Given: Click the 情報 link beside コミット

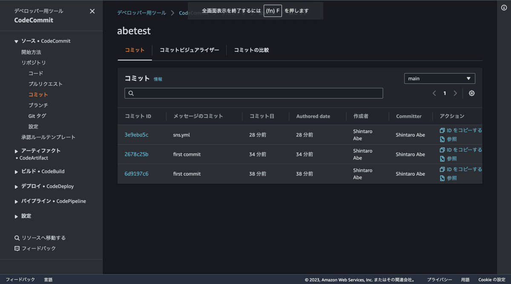Looking at the screenshot, I should (x=158, y=79).
